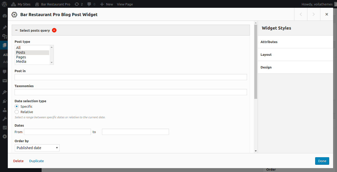
Task: Close the Blog Post Widget dialog
Action: (x=327, y=14)
